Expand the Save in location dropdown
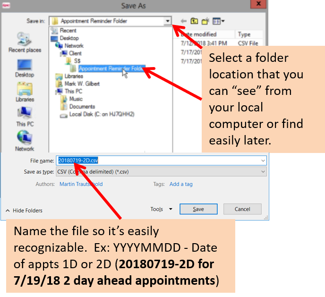325x297 pixels. coord(167,21)
